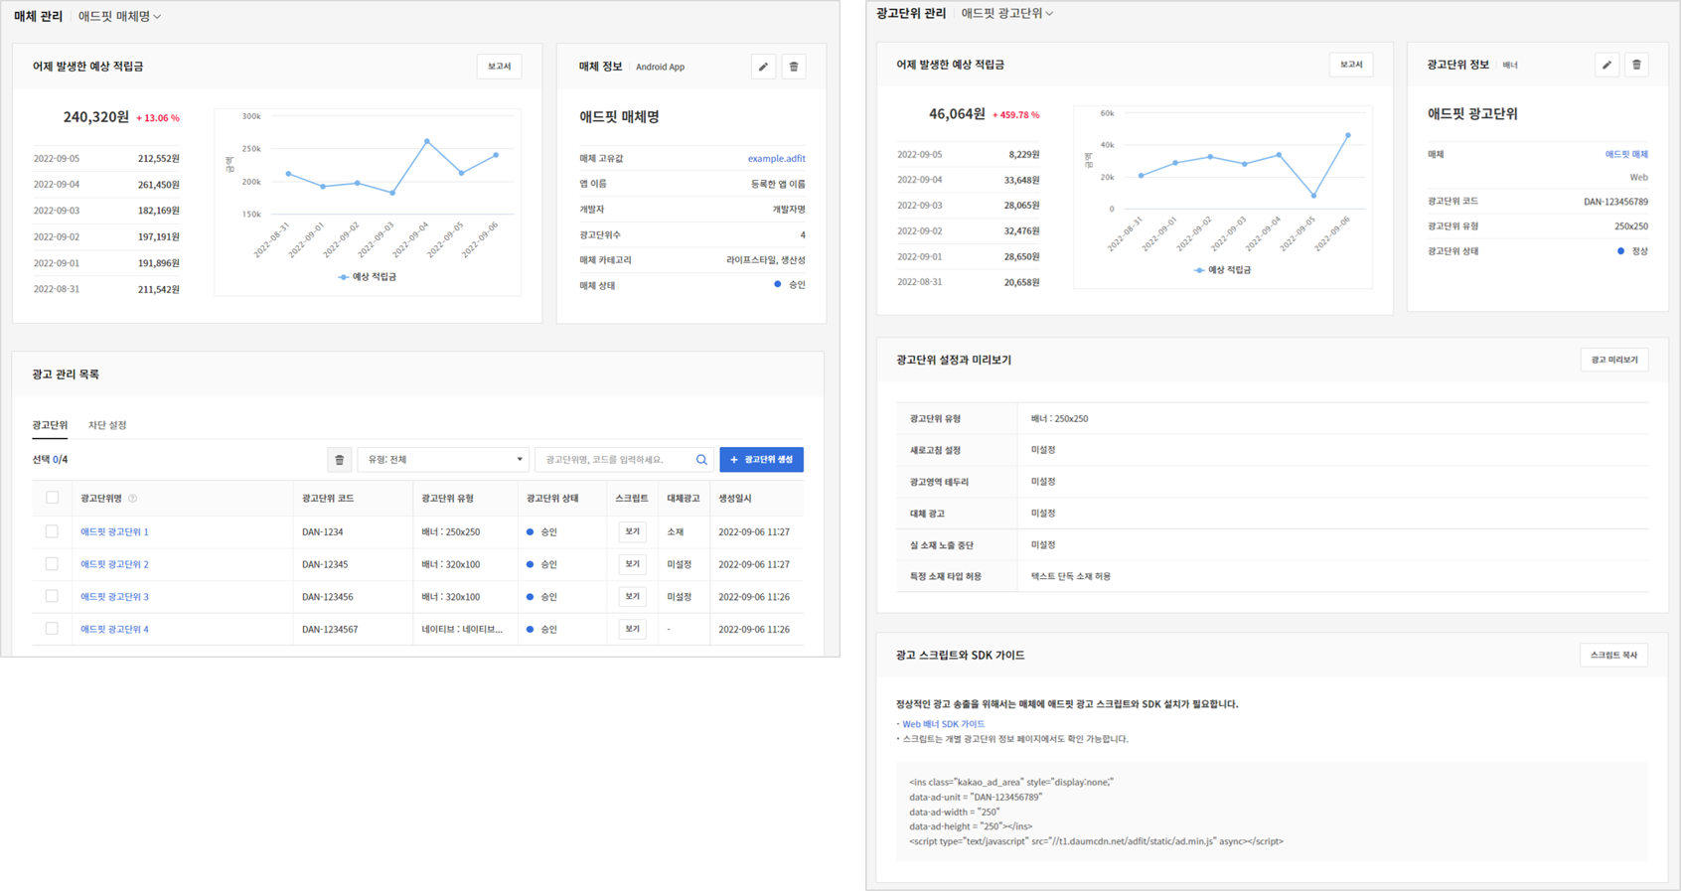Check the box for 애드핏 광고단위 2
1681x891 pixels.
pyautogui.click(x=52, y=564)
